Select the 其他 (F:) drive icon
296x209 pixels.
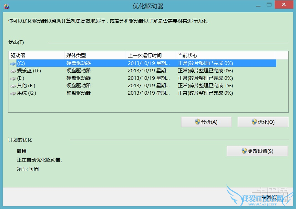(13, 86)
